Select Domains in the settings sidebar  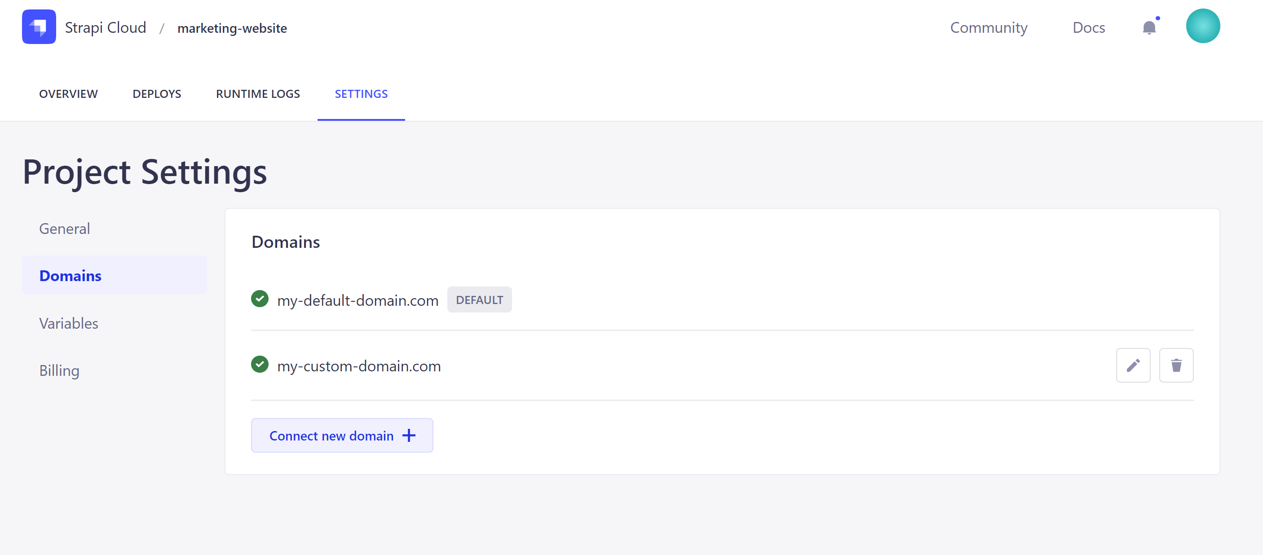click(70, 276)
